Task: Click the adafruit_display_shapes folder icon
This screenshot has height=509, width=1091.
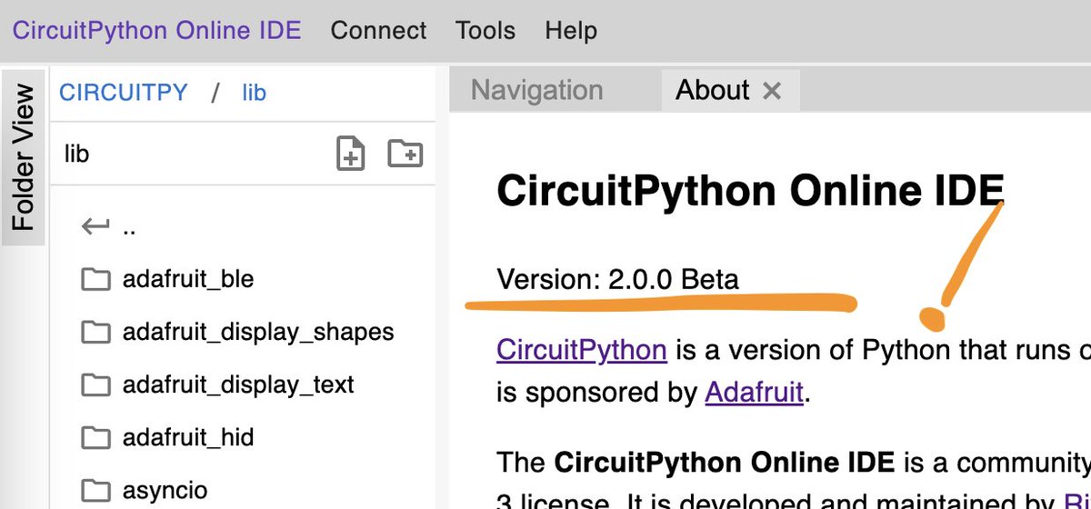Action: coord(95,332)
